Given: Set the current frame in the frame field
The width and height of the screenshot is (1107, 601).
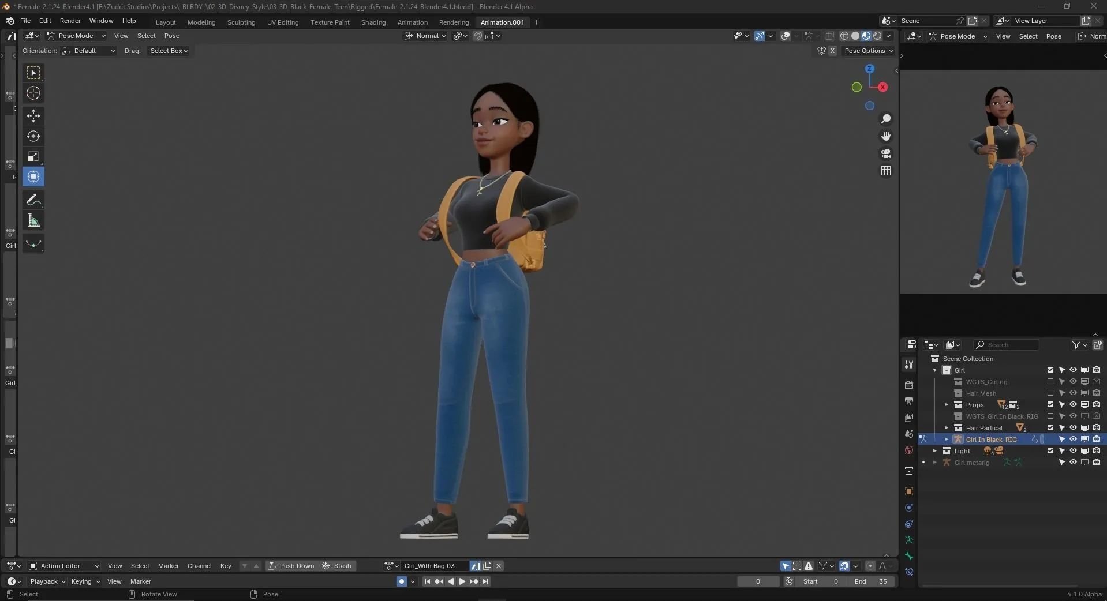Looking at the screenshot, I should tap(757, 581).
